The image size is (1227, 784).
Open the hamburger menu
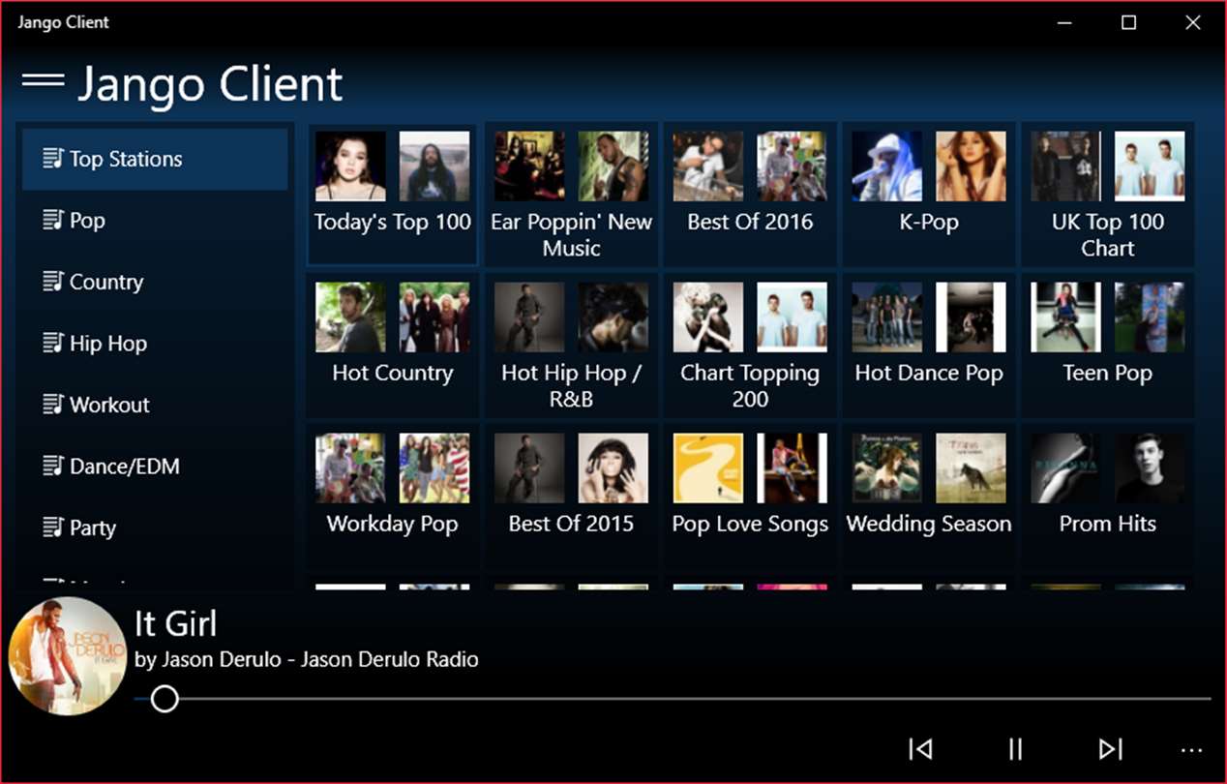point(44,81)
